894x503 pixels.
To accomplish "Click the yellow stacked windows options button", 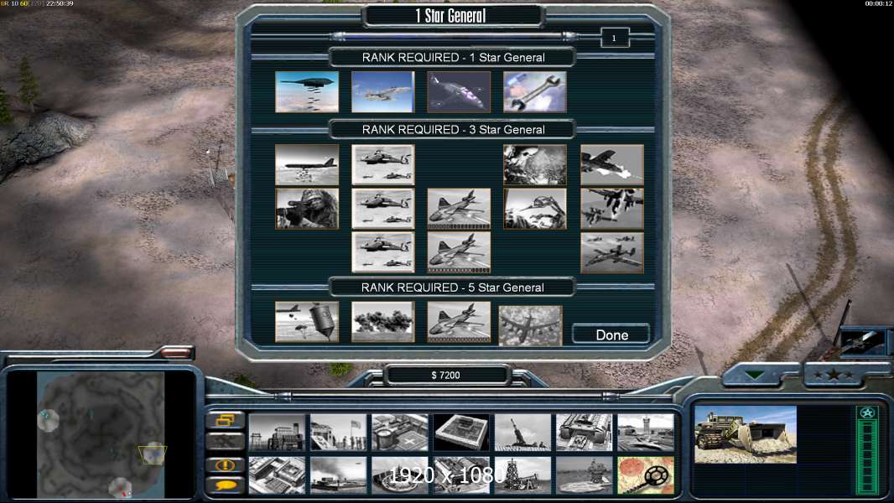I will [x=226, y=420].
